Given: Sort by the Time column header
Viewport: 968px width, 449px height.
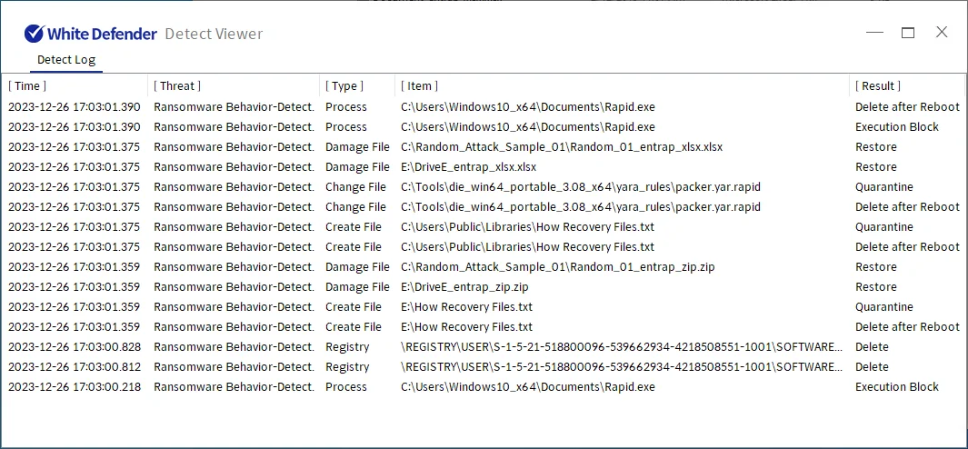Looking at the screenshot, I should (27, 85).
